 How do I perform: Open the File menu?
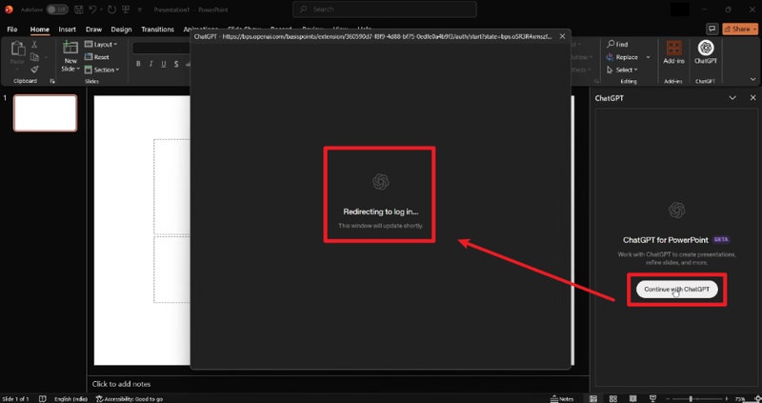pyautogui.click(x=12, y=30)
